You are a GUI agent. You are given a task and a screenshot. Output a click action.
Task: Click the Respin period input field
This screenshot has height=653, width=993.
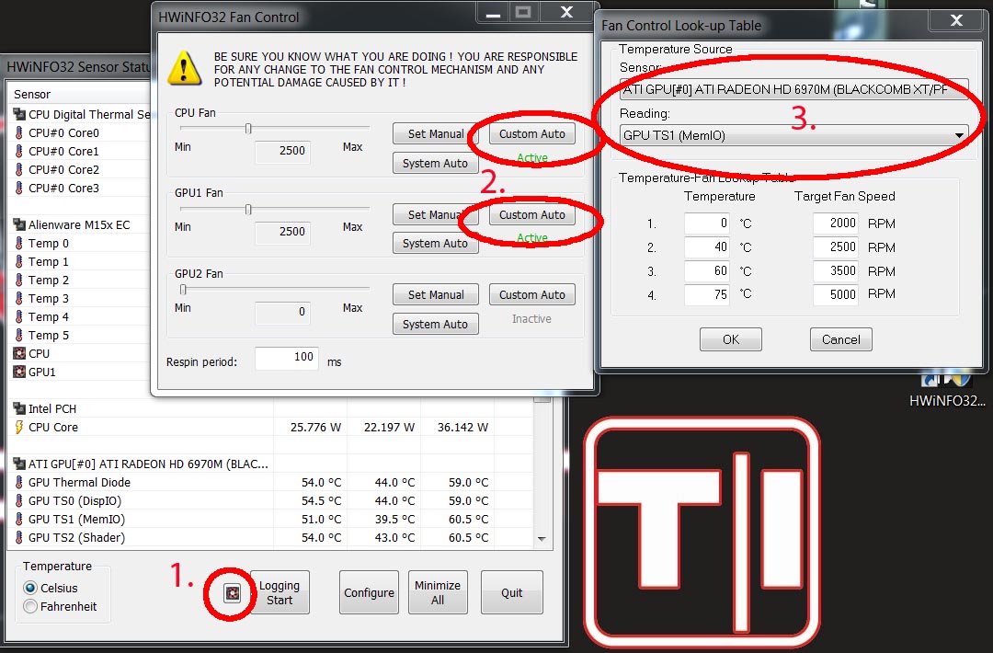point(286,358)
